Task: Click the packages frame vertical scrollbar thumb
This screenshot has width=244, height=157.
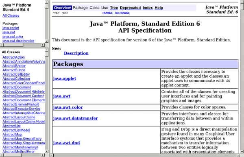Action: coord(46,6)
